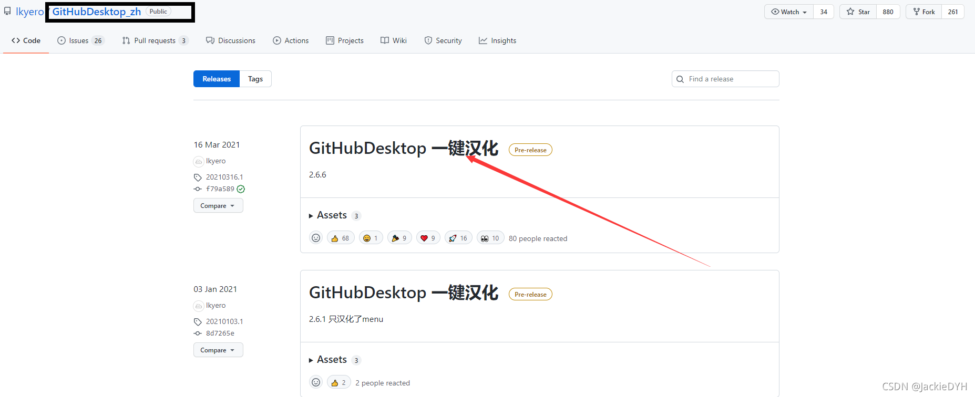
Task: Click the Public visibility badge
Action: coord(158,12)
